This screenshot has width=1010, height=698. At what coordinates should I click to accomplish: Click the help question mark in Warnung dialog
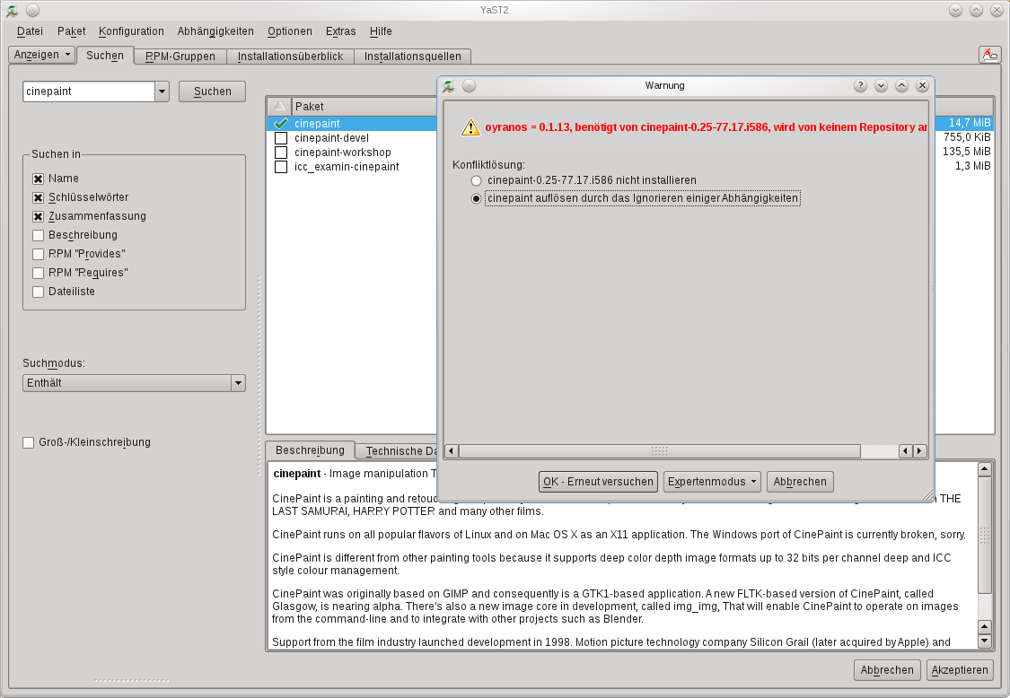pos(860,85)
